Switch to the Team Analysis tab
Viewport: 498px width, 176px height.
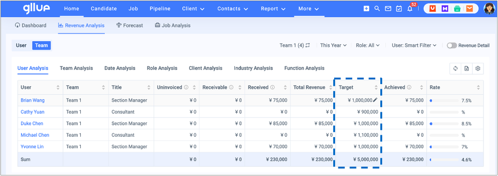click(76, 68)
